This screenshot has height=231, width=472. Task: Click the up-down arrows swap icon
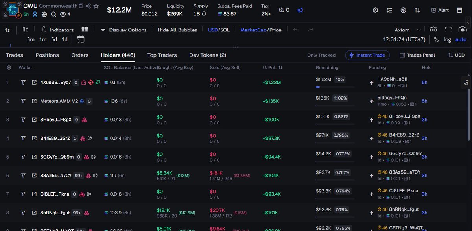click(x=417, y=10)
